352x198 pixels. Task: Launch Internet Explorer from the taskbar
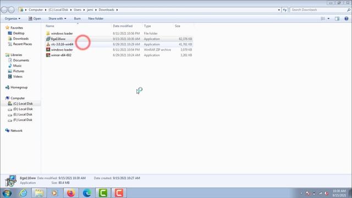click(23, 193)
